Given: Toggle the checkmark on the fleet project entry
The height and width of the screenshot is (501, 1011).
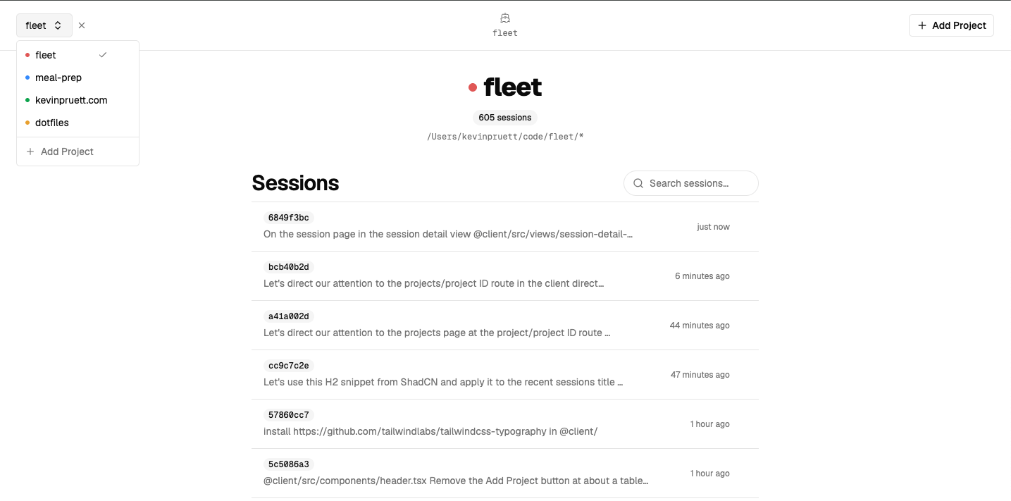Looking at the screenshot, I should (103, 54).
